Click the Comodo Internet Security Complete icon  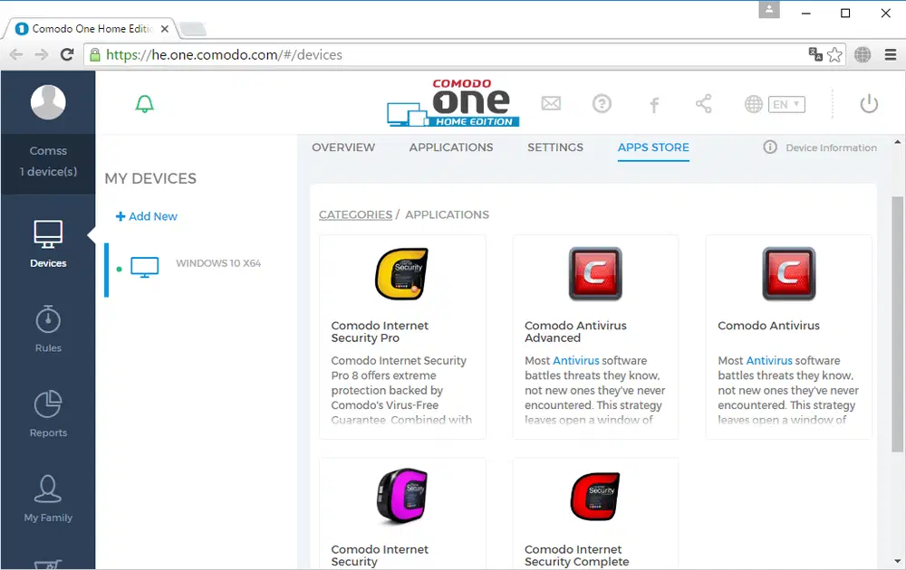click(x=595, y=496)
